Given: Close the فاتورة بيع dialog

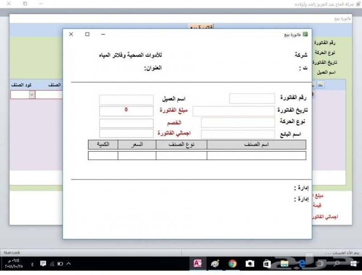Looking at the screenshot, I should pyautogui.click(x=71, y=34).
